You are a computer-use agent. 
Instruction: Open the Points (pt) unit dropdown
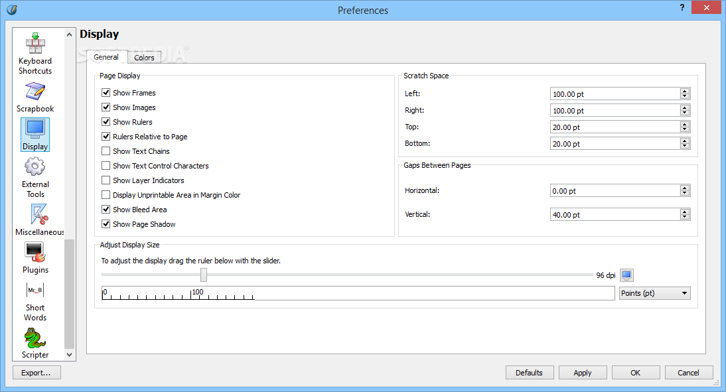(x=655, y=293)
